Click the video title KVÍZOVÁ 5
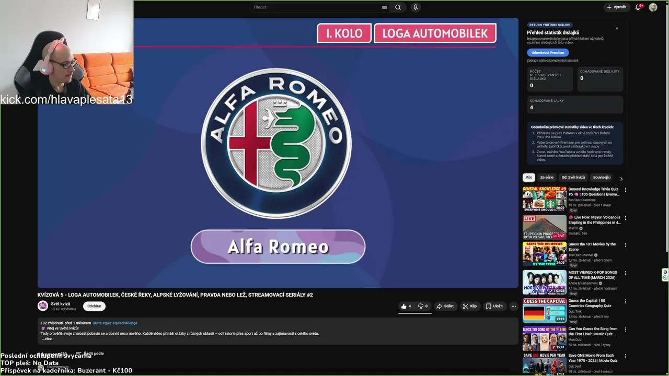669x376 pixels. click(175, 295)
